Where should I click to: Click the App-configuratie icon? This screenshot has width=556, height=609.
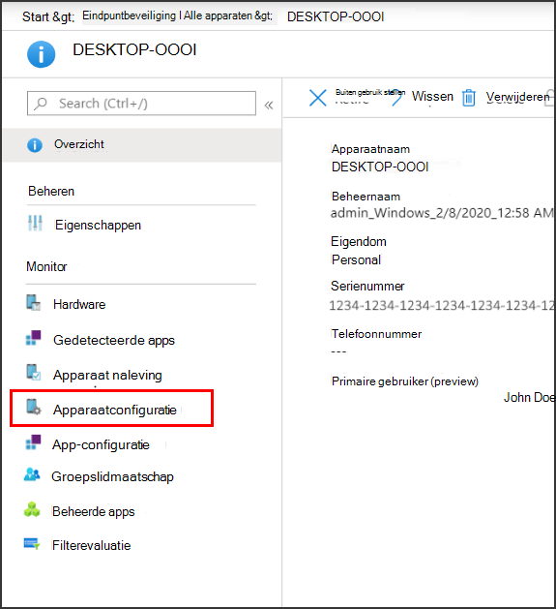[x=34, y=442]
